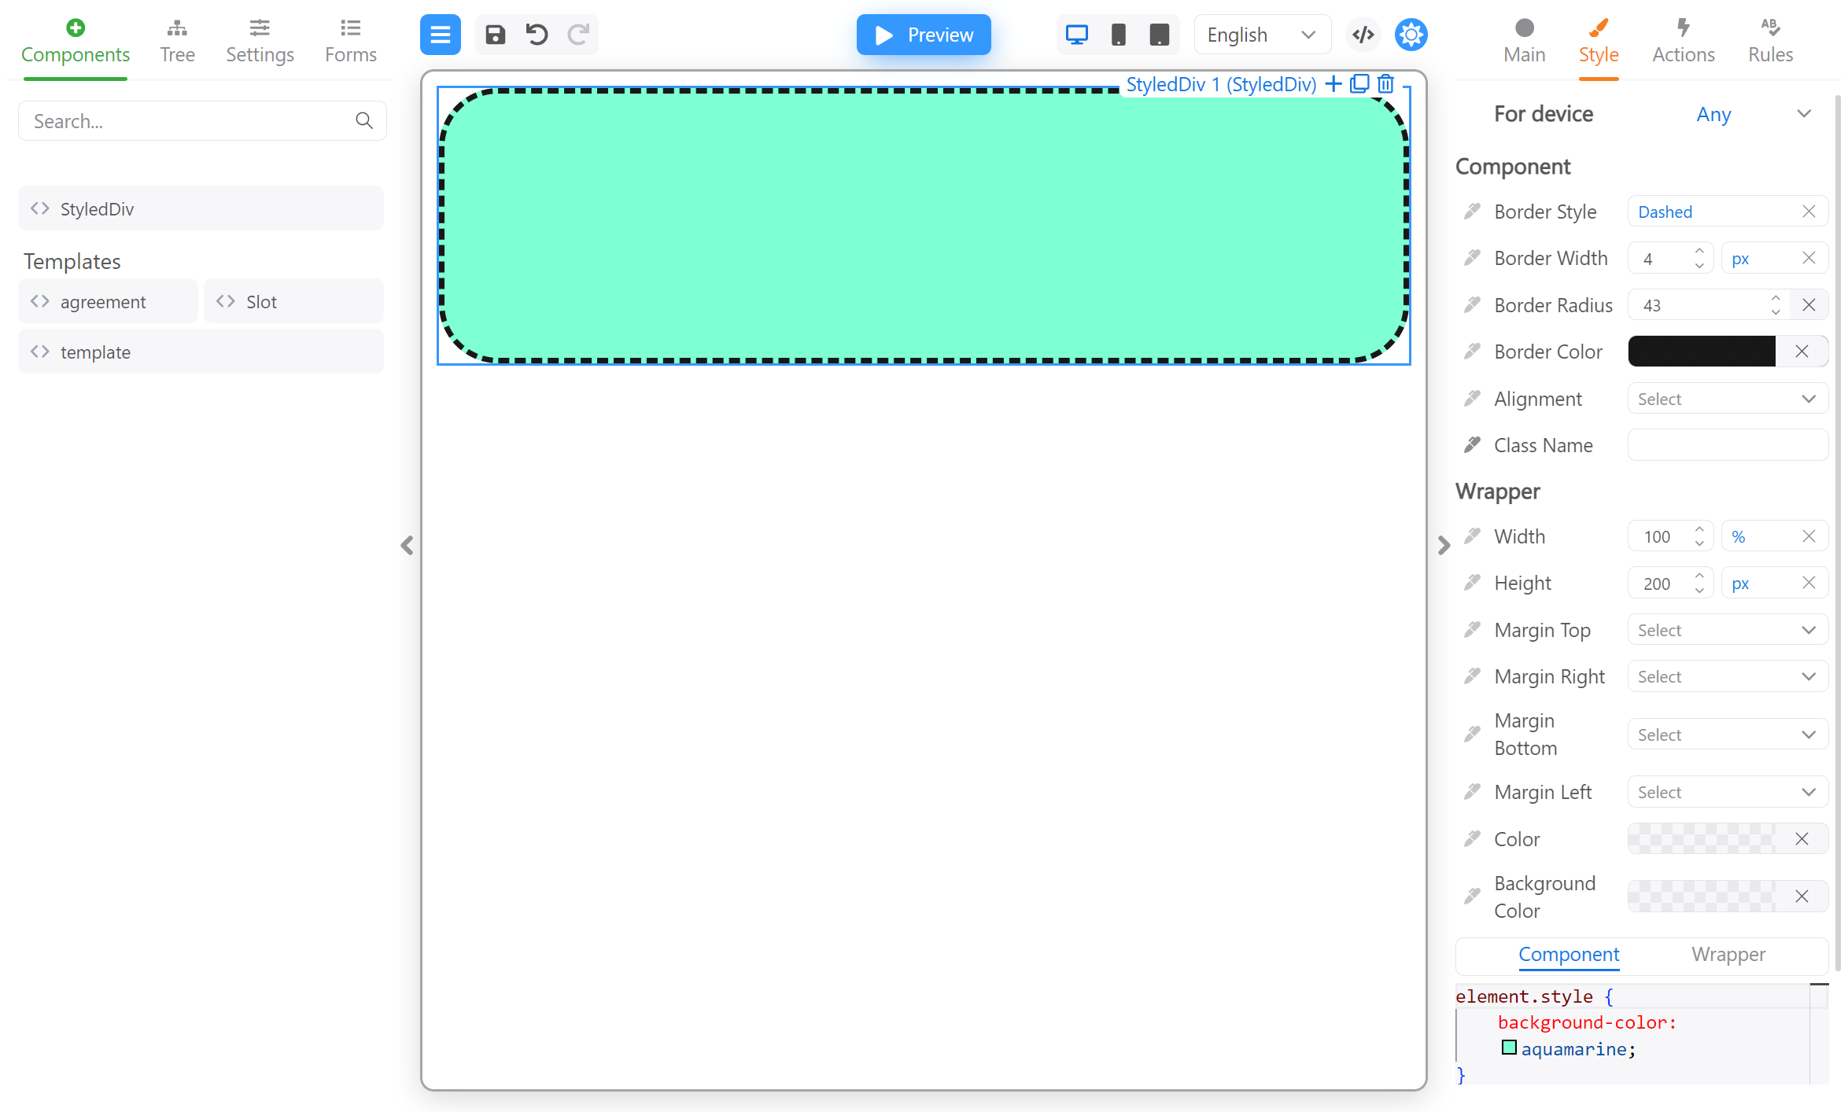Viewport: 1848px width, 1112px height.
Task: Click the edit icon next to Color
Action: (x=1472, y=838)
